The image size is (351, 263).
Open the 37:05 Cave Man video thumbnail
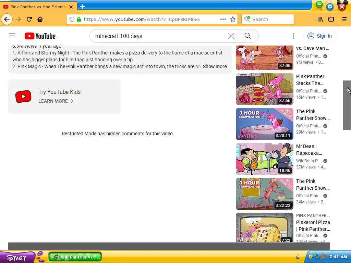point(265,58)
